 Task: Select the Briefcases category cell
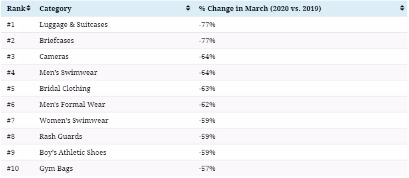(57, 41)
